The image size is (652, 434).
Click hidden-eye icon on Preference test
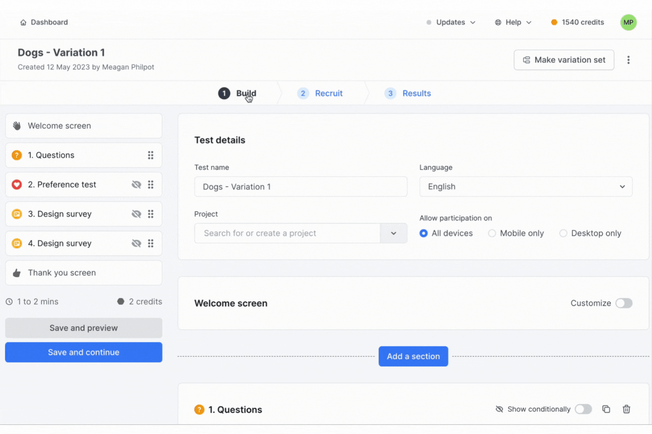pos(136,185)
